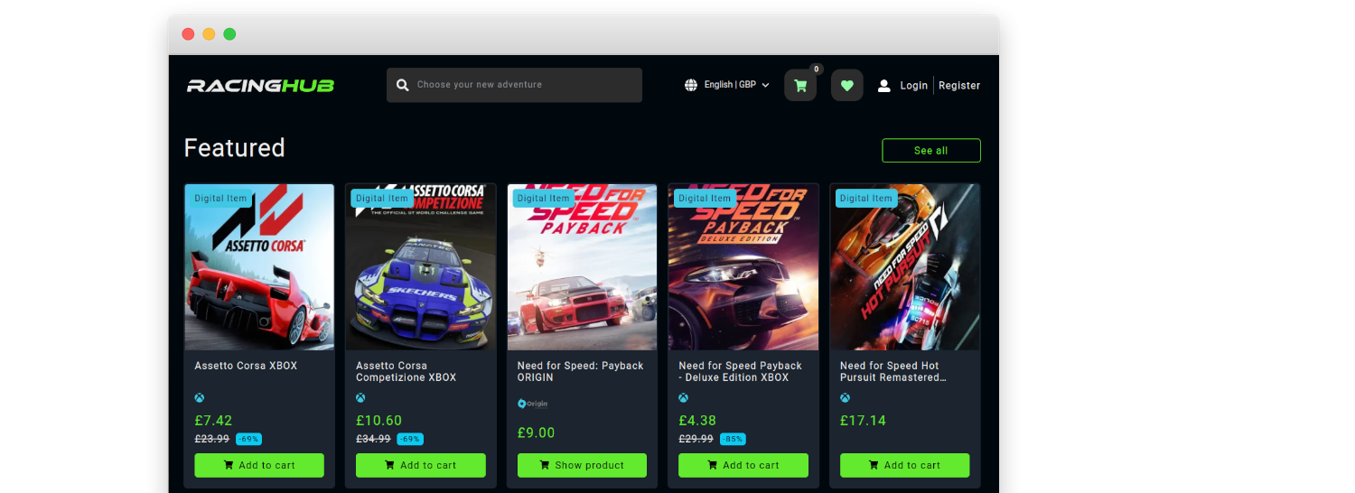Click the Register link

pos(959,86)
